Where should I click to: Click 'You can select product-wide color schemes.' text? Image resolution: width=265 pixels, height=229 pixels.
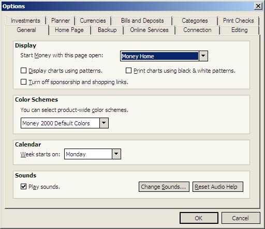click(75, 110)
